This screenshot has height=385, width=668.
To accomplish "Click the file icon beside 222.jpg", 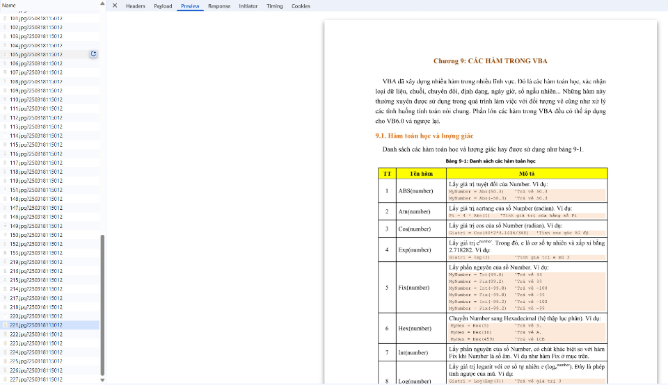I will (6, 334).
